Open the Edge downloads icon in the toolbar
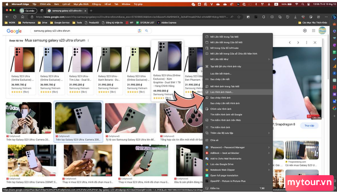337x195 pixels. [x=295, y=17]
